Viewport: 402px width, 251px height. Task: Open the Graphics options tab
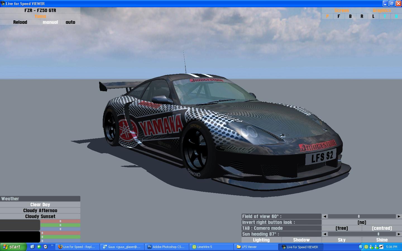tap(382, 10)
